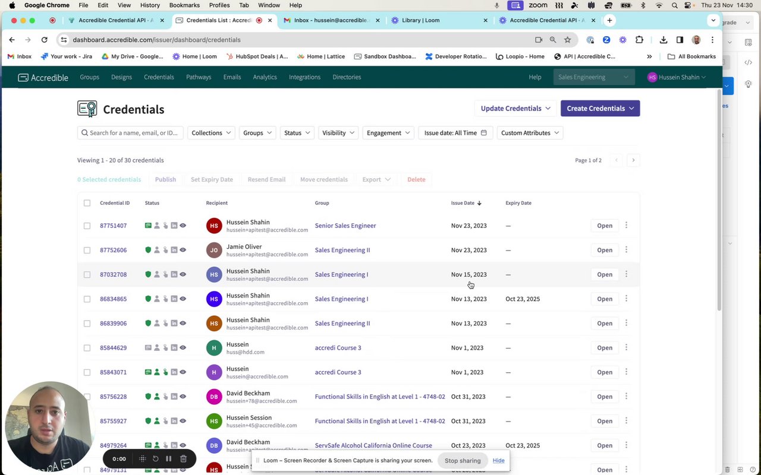Reload the page with Chrome's refresh button
The image size is (761, 475).
tap(44, 40)
